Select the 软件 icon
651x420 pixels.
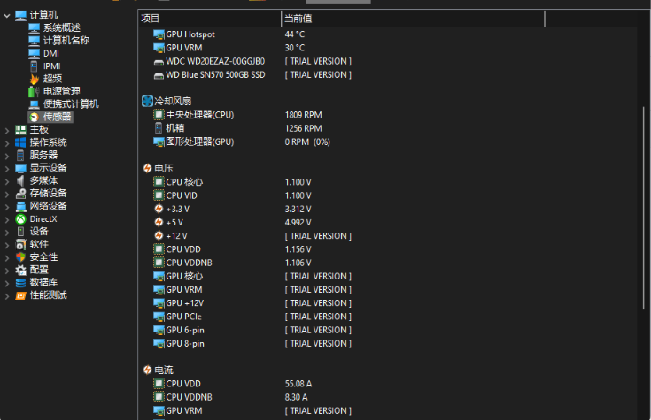tap(20, 245)
